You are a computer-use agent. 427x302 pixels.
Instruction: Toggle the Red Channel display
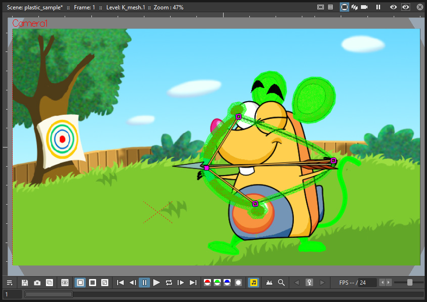point(207,283)
